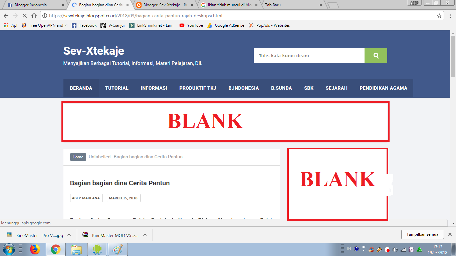
Task: Click the network signal tray icon
Action: point(403,249)
